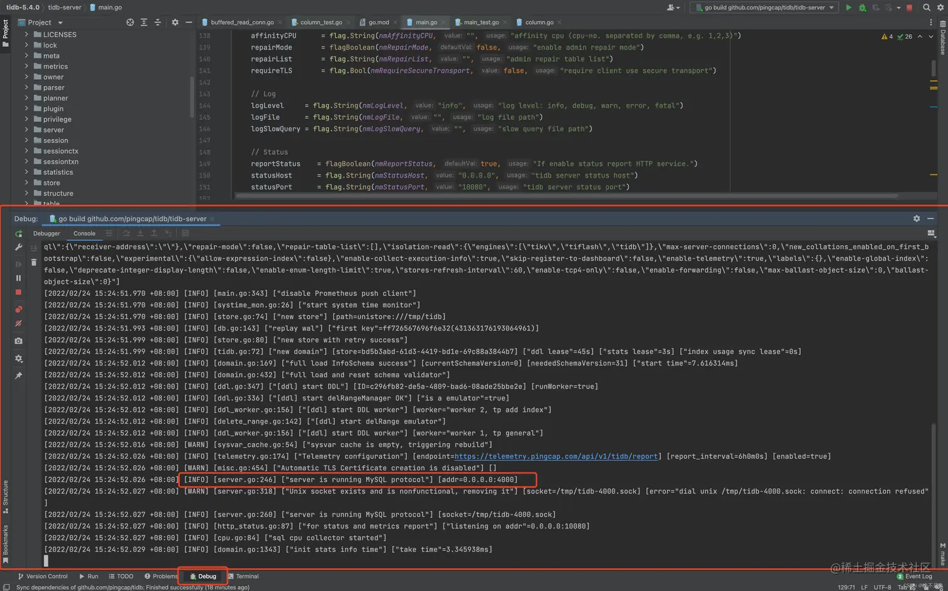This screenshot has height=591, width=948.
Task: Open the user account menu icon
Action: tap(673, 8)
